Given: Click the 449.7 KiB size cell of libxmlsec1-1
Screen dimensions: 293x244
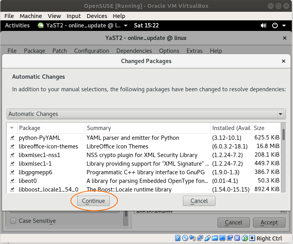Looking at the screenshot, I should click(267, 163).
